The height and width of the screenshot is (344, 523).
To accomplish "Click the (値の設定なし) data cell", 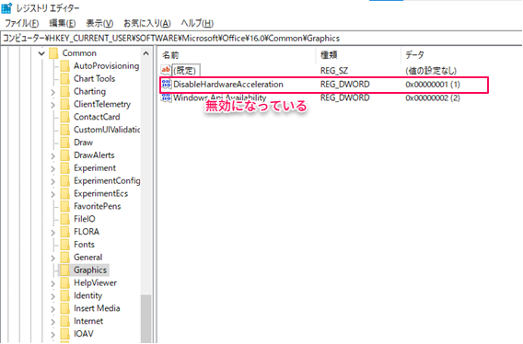I will 431,70.
